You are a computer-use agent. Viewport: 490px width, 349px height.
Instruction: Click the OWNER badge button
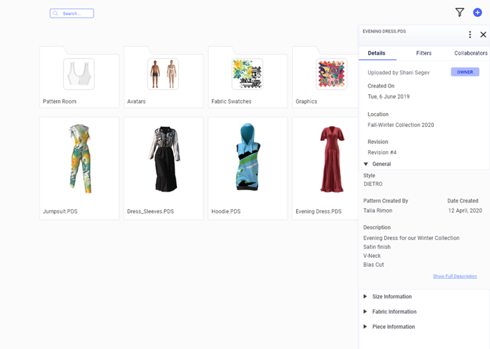(x=465, y=72)
